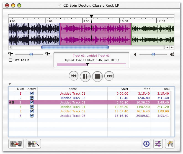Click the blue Track 02 waveform region

click(34, 34)
